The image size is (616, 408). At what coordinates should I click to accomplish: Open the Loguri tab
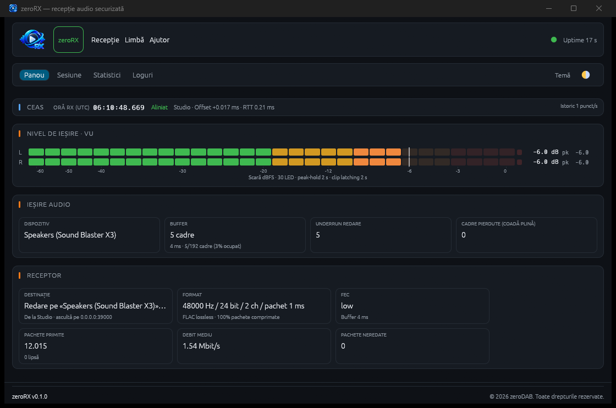142,75
